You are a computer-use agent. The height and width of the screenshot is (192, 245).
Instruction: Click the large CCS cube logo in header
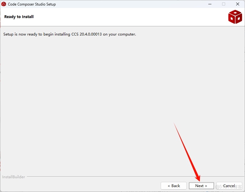[x=235, y=17]
